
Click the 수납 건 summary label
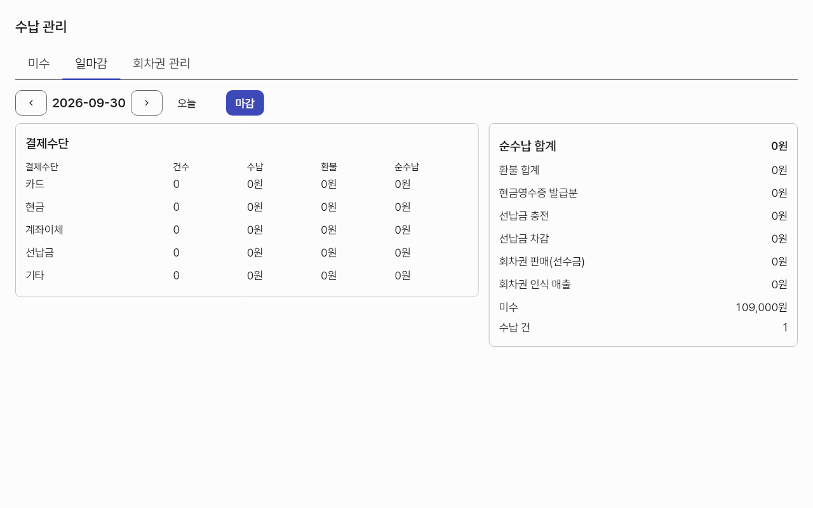(515, 328)
